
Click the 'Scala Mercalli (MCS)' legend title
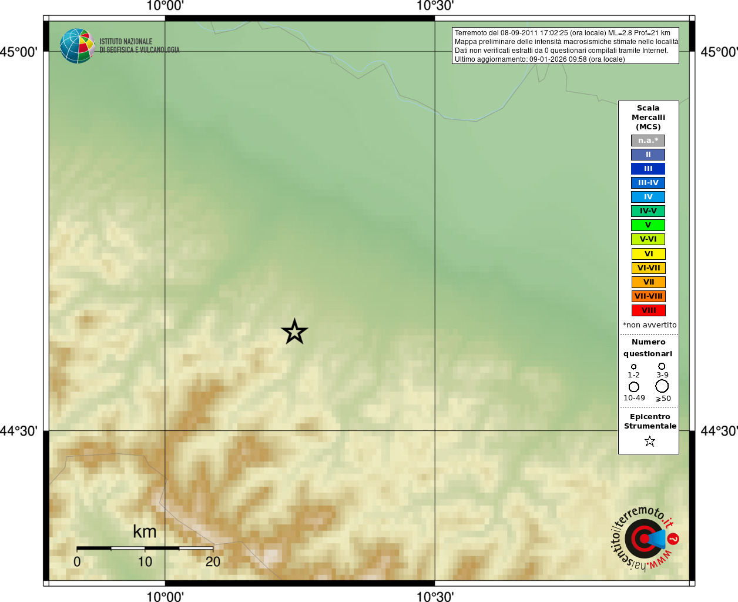[x=648, y=118]
